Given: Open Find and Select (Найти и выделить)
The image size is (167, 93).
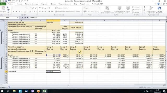Looking at the screenshot, I should [x=159, y=10].
